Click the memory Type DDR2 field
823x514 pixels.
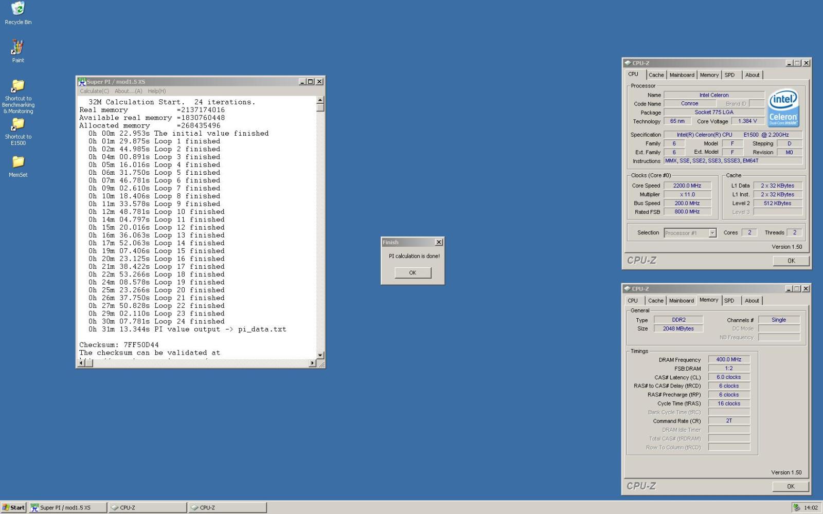tap(678, 320)
